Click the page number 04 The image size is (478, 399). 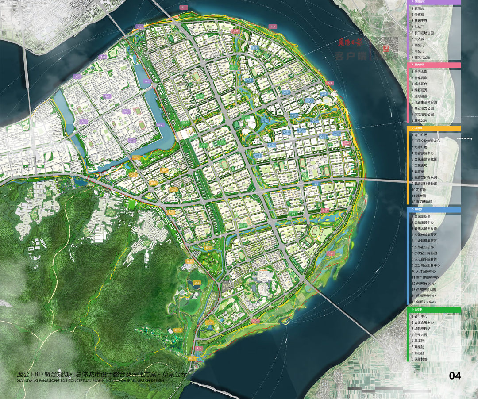(455, 376)
